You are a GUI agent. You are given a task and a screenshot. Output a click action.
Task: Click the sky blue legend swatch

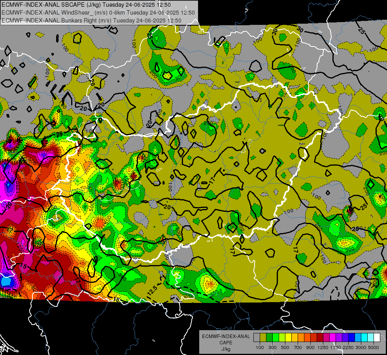pyautogui.click(x=358, y=338)
